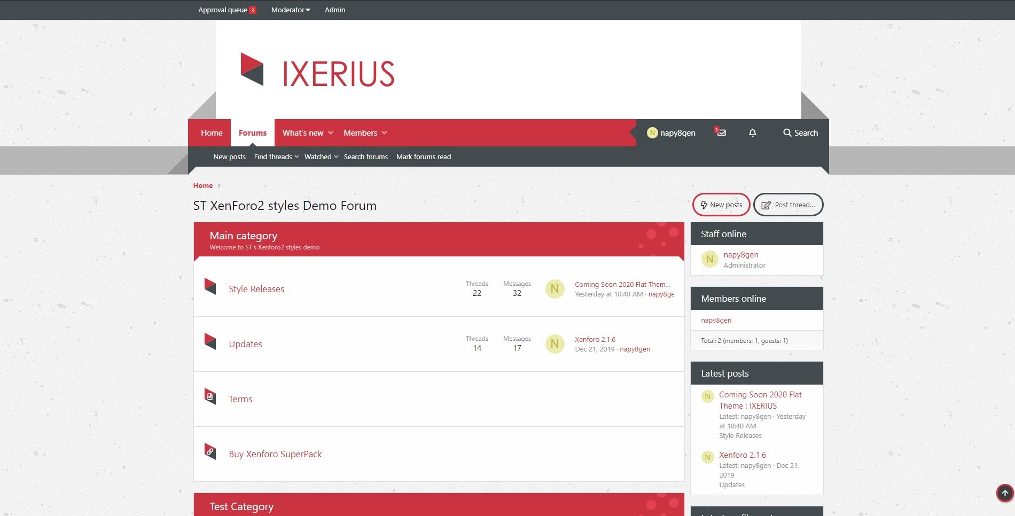Click the Terms page node icon
The image size is (1015, 516).
(x=210, y=396)
